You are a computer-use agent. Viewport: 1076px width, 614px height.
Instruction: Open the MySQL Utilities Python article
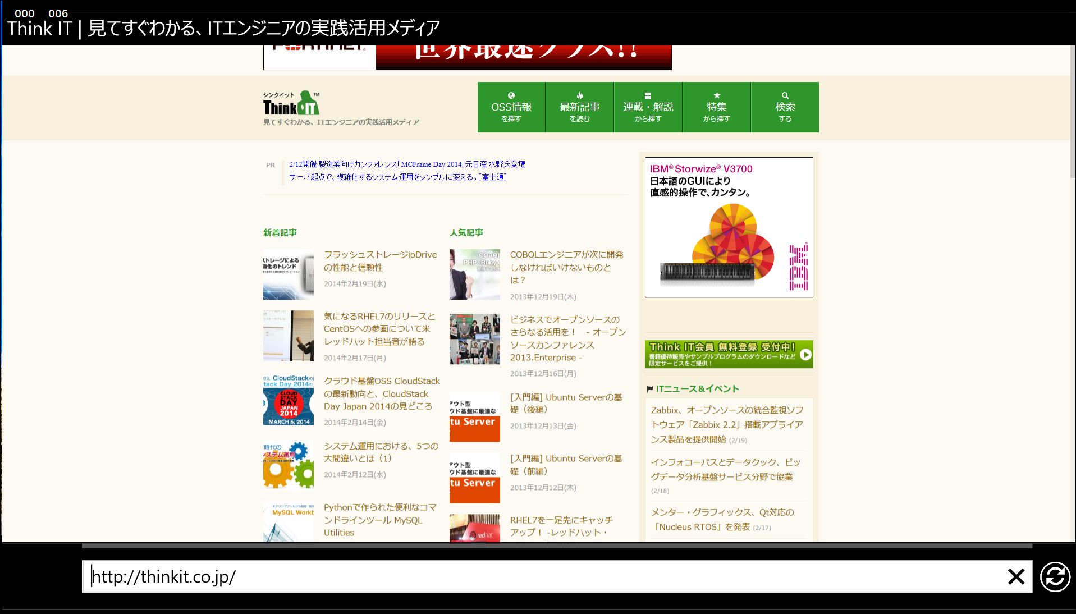[x=380, y=520]
